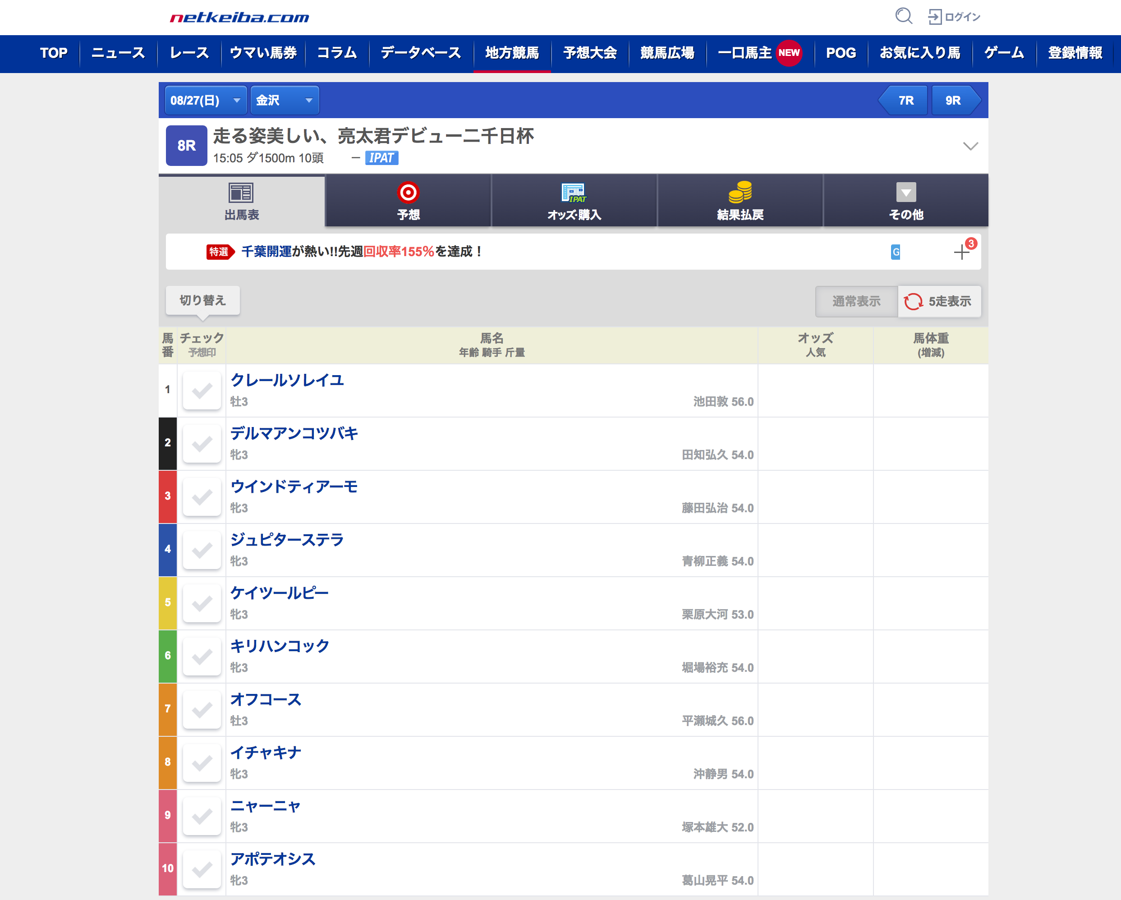Switch to 通常表示 normal view
Screen dimensions: 1121x900
(x=856, y=301)
